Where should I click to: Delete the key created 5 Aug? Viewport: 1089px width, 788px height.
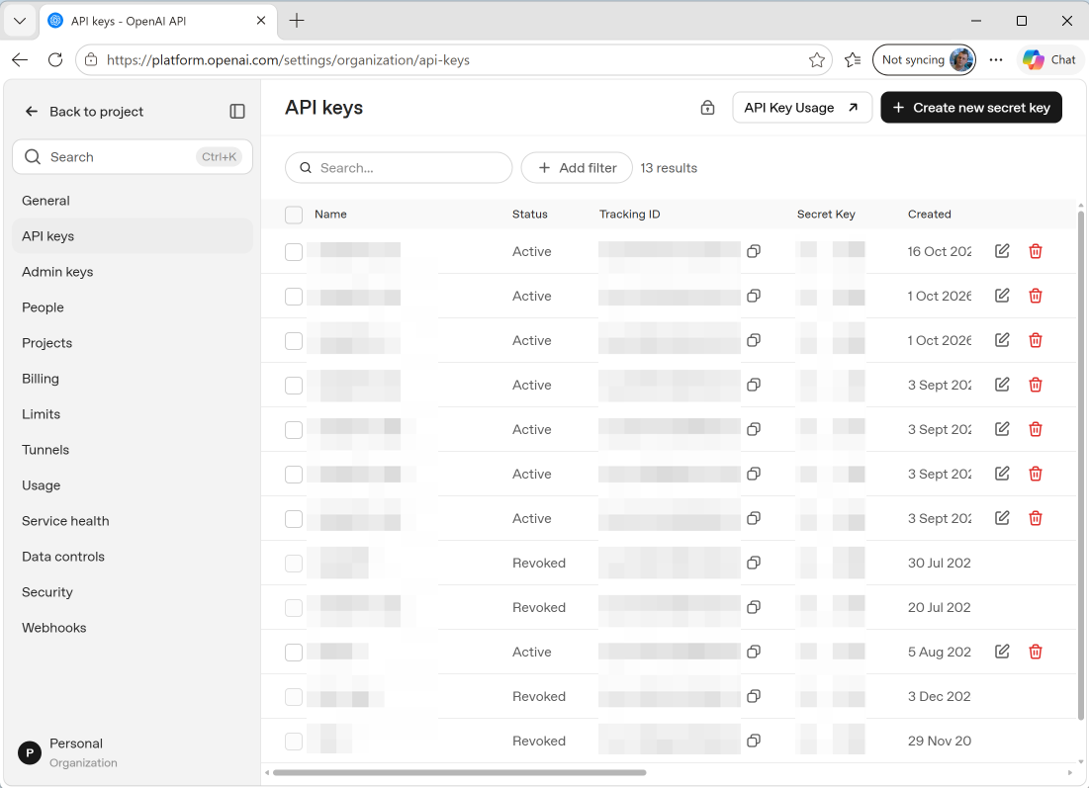click(1035, 652)
